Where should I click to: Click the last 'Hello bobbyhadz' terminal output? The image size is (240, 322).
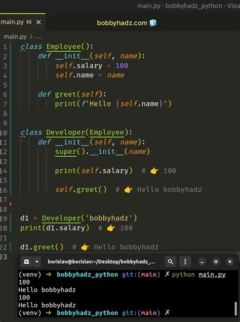[47, 305]
